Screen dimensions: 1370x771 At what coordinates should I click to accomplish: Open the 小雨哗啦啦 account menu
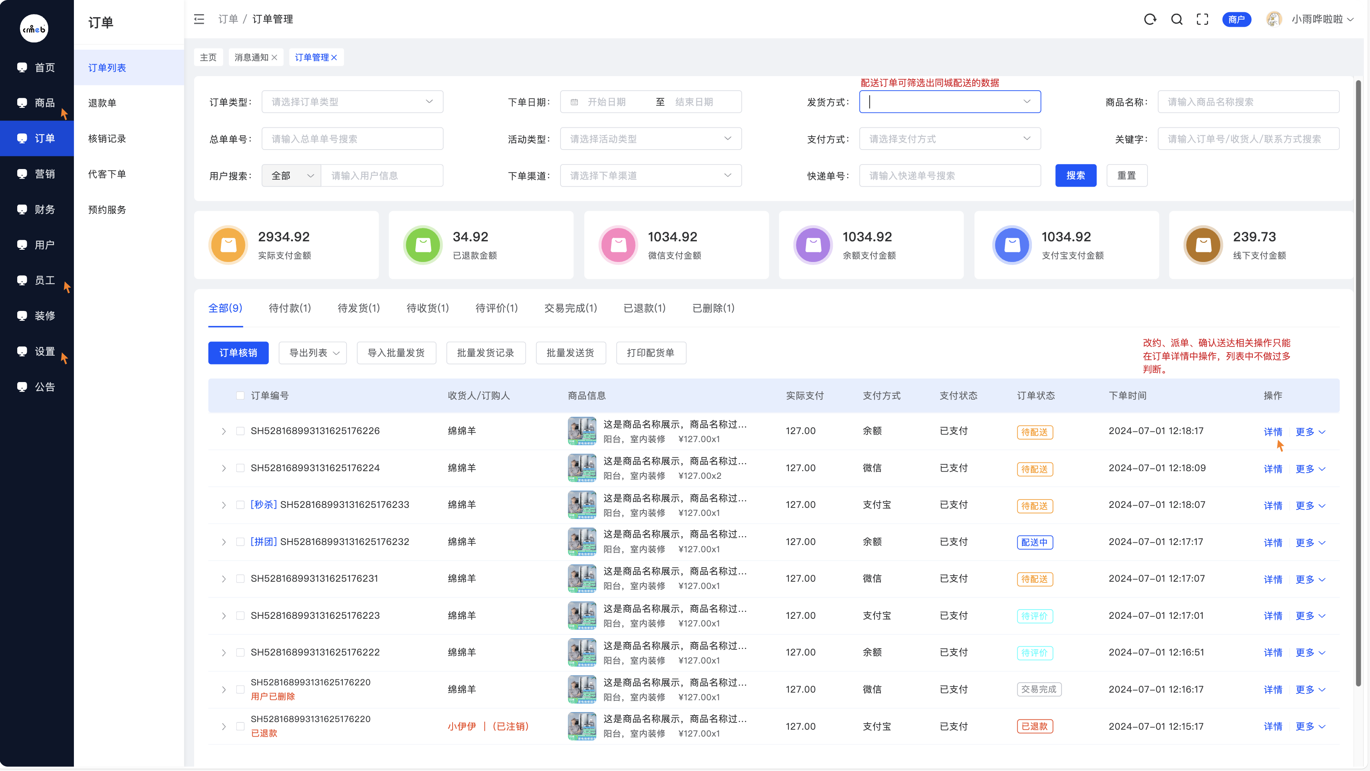1323,19
